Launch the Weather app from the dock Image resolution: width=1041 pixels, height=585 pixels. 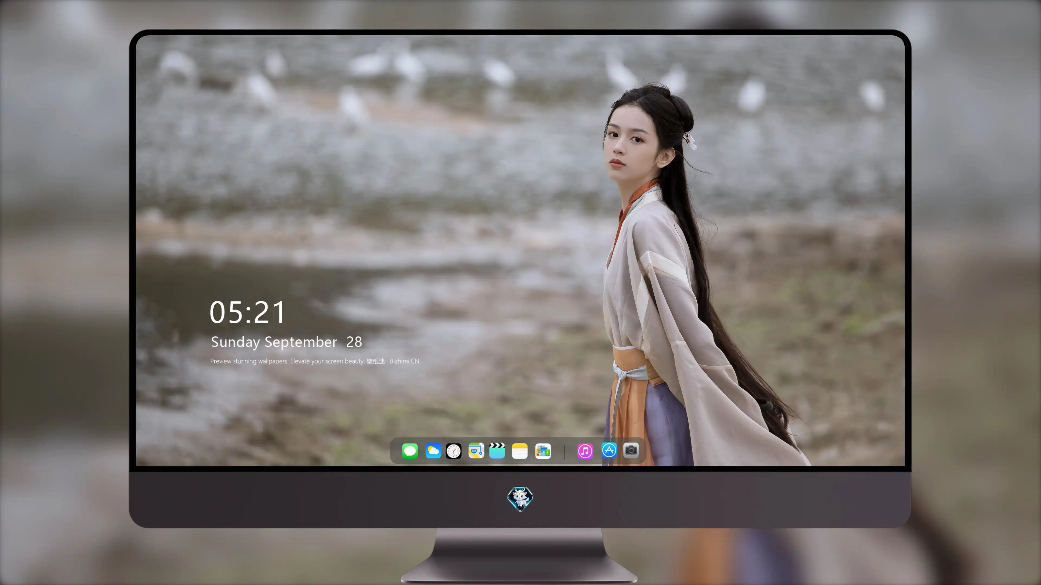433,451
